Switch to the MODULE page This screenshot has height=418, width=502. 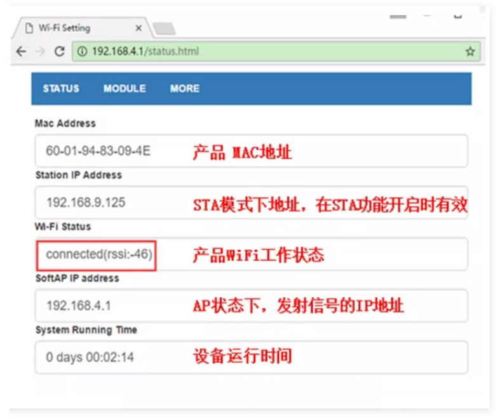click(x=125, y=89)
